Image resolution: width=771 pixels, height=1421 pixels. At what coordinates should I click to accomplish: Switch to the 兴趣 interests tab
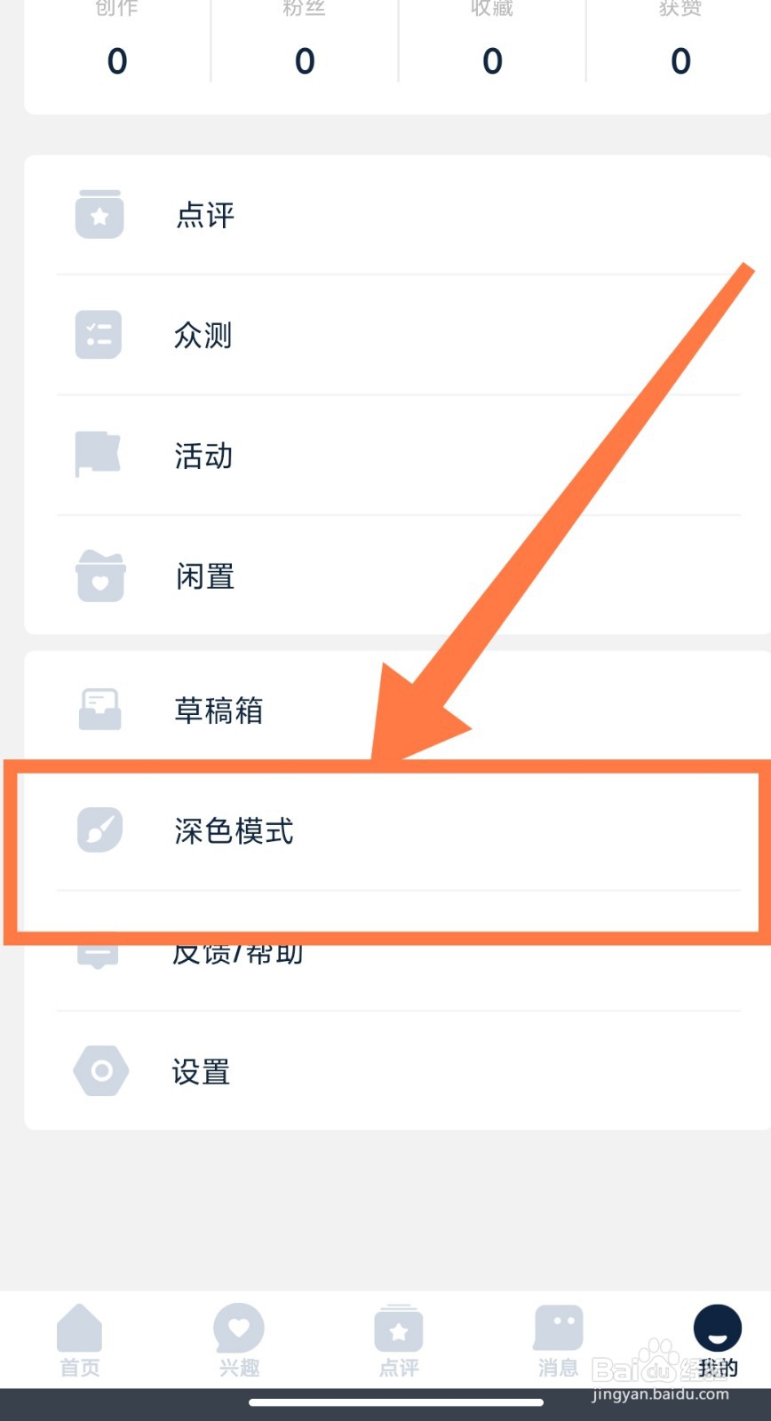[x=239, y=1340]
